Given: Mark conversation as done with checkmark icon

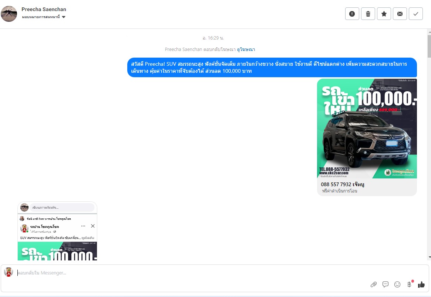Looking at the screenshot, I should tap(416, 14).
